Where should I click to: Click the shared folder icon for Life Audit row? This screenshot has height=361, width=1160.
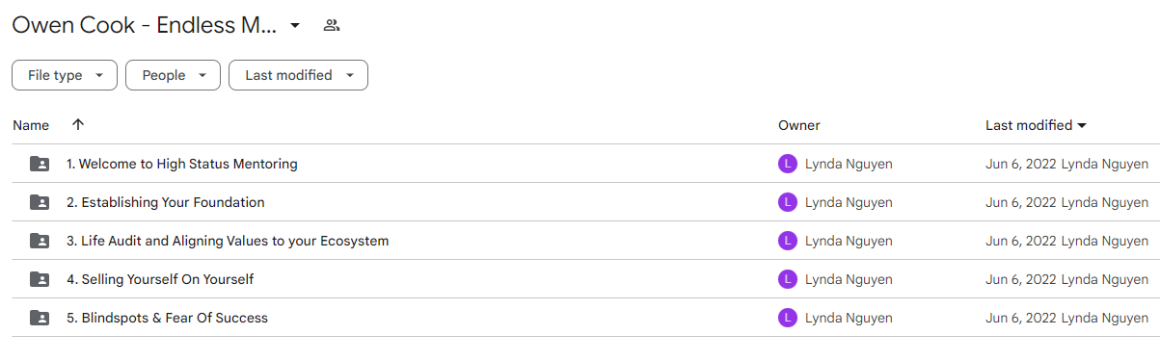(x=40, y=241)
